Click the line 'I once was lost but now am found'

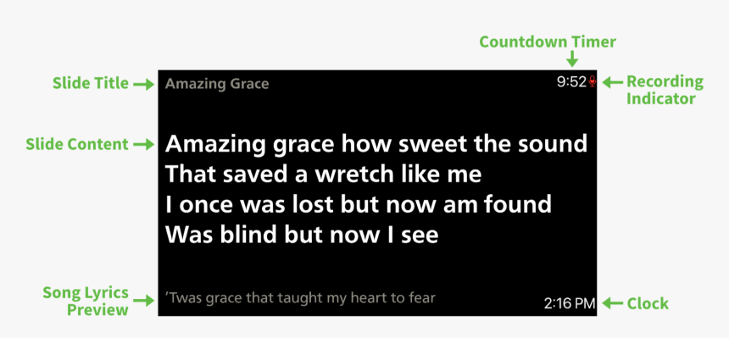coord(359,205)
